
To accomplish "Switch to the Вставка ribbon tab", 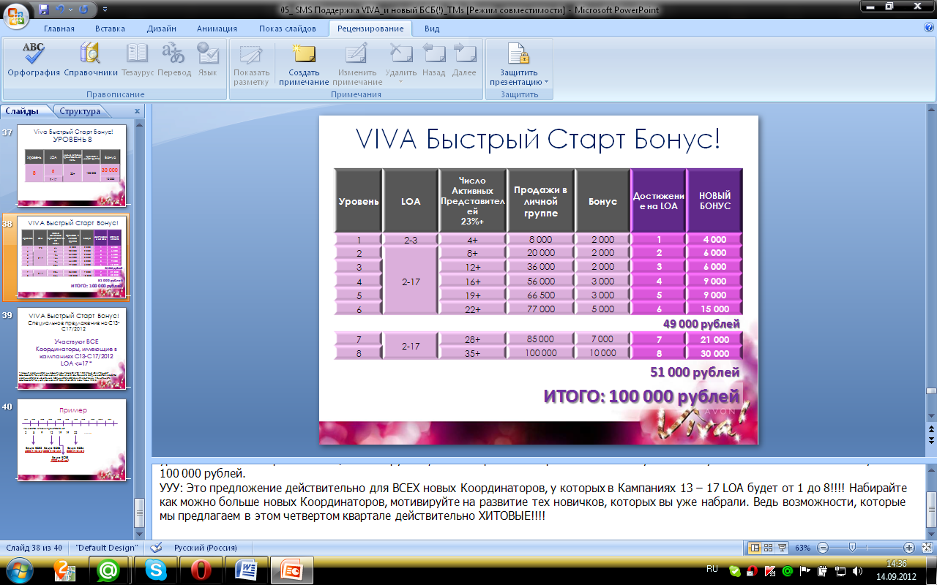I will [110, 29].
